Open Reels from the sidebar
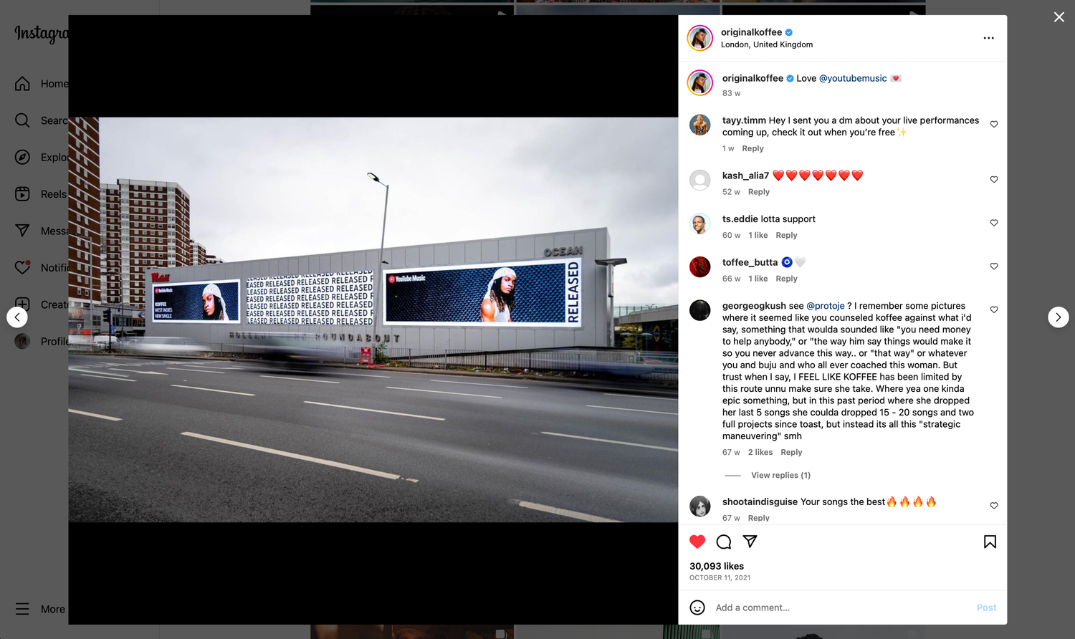Screen dimensions: 1075x639 (x=41, y=194)
